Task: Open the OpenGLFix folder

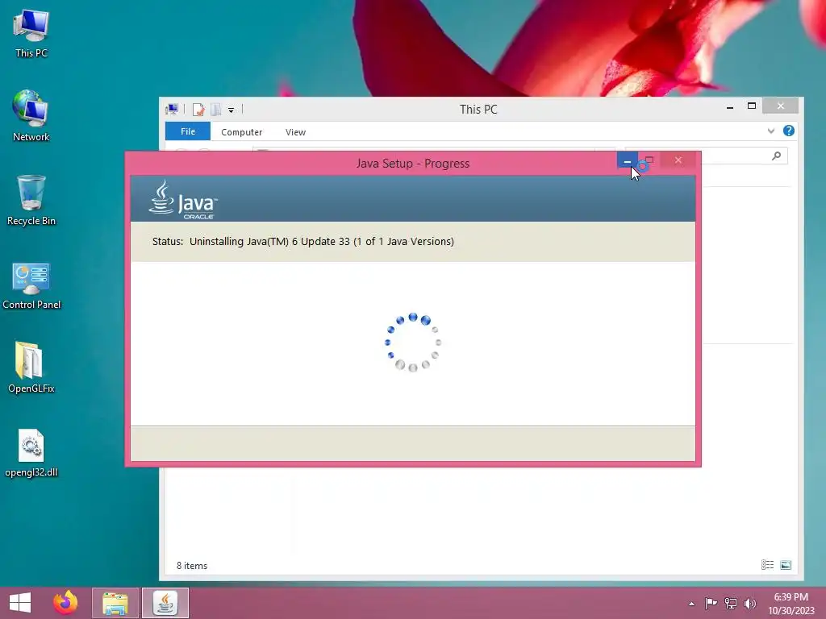Action: (x=31, y=368)
